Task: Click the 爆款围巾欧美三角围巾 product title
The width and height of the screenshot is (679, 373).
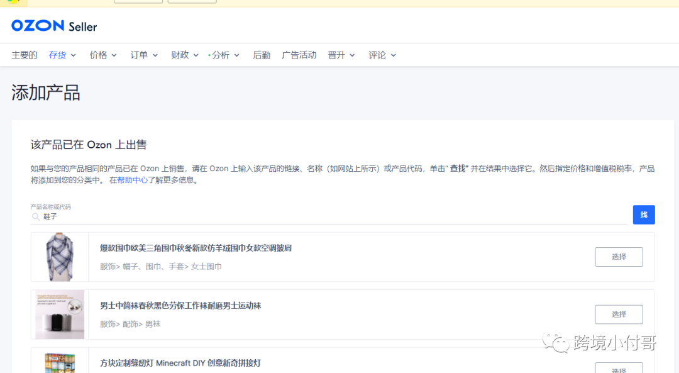Action: (196, 248)
